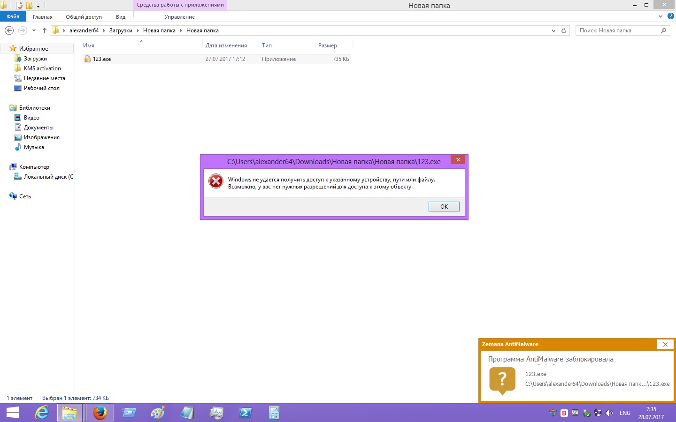Click the search box Поиск: Новая папка
Viewport: 676px width, 422px height.
click(x=617, y=30)
